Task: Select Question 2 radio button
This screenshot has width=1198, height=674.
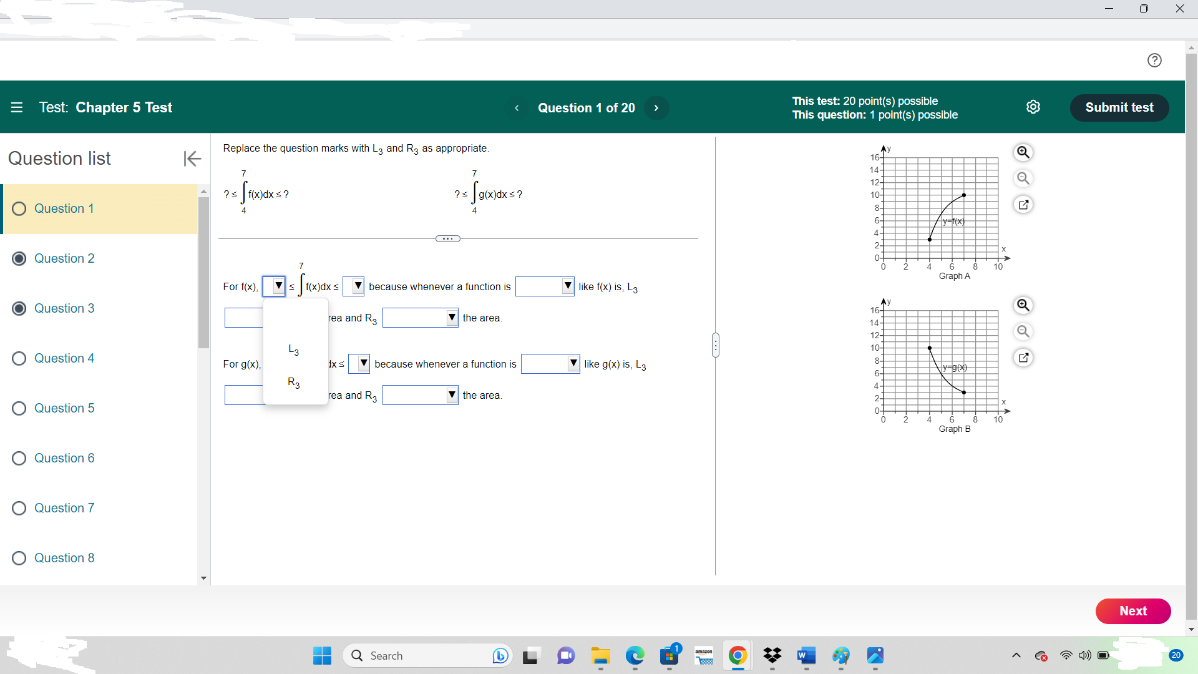Action: coord(19,258)
